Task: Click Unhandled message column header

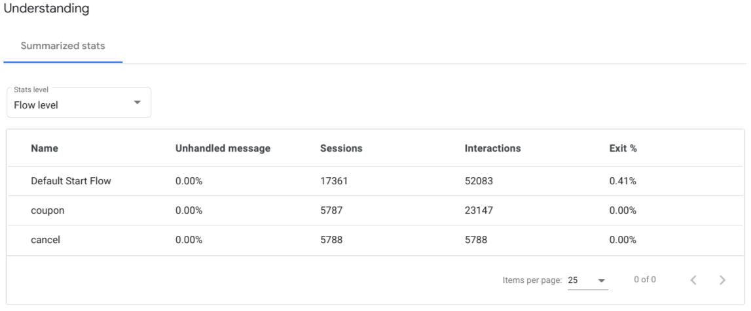Action: click(223, 148)
